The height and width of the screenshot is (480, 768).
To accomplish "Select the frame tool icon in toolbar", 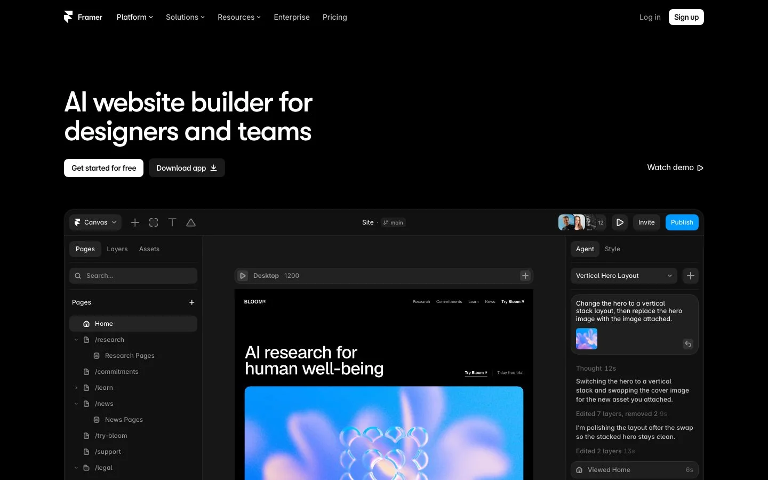I will click(x=154, y=222).
